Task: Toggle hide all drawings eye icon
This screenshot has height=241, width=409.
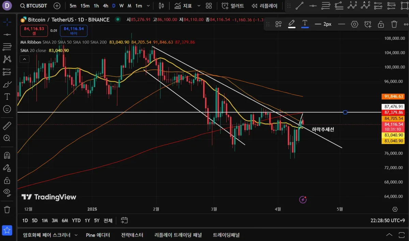Action: pos(7,192)
